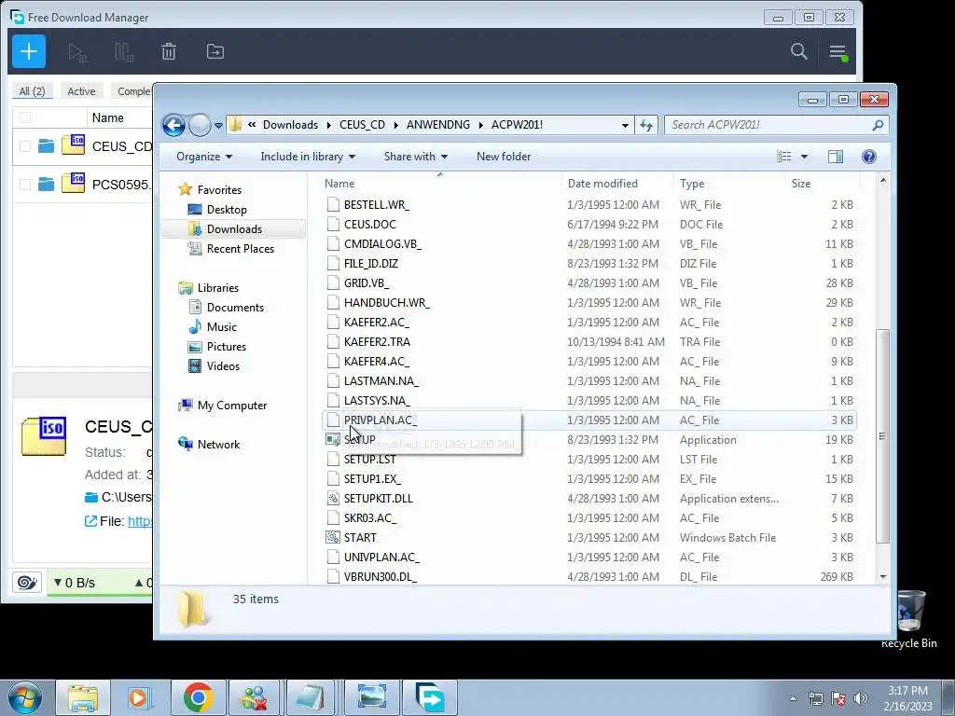Open Google Chrome from taskbar
This screenshot has width=955, height=716.
(198, 697)
